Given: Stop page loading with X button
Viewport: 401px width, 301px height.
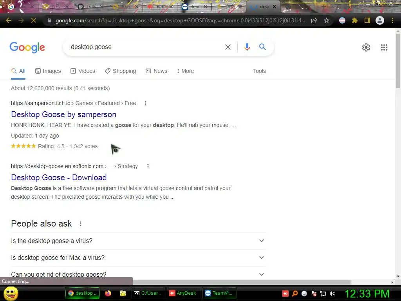Looking at the screenshot, I should 34,20.
